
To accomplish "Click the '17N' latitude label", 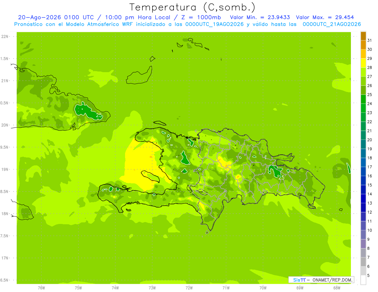I will tap(4, 258).
